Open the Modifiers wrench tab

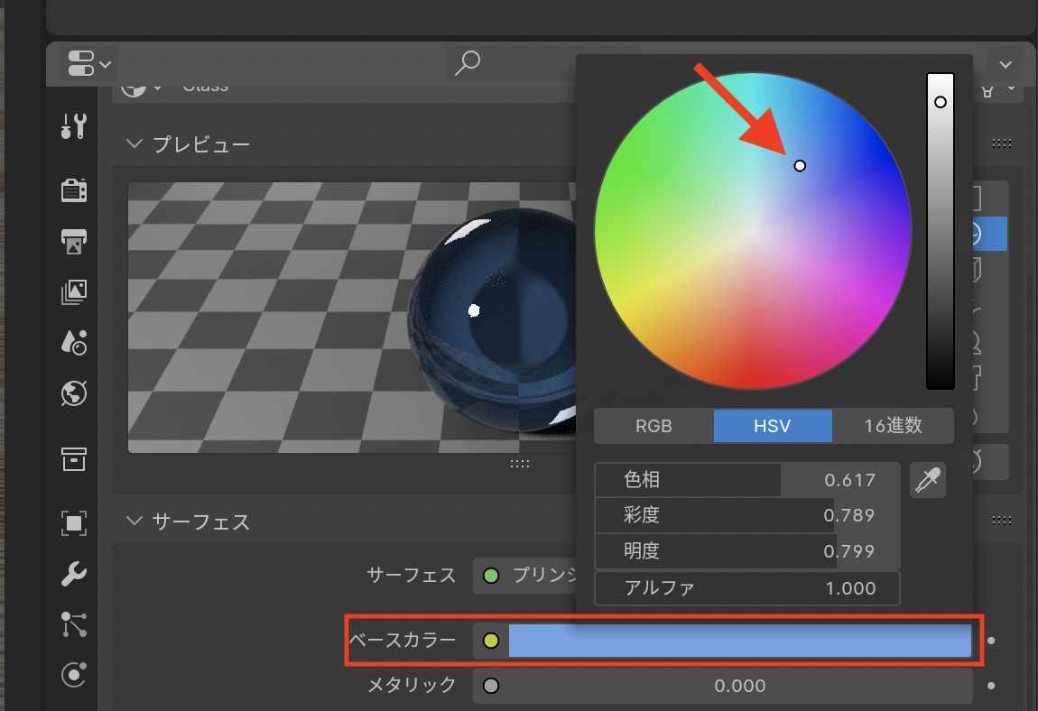click(x=73, y=573)
